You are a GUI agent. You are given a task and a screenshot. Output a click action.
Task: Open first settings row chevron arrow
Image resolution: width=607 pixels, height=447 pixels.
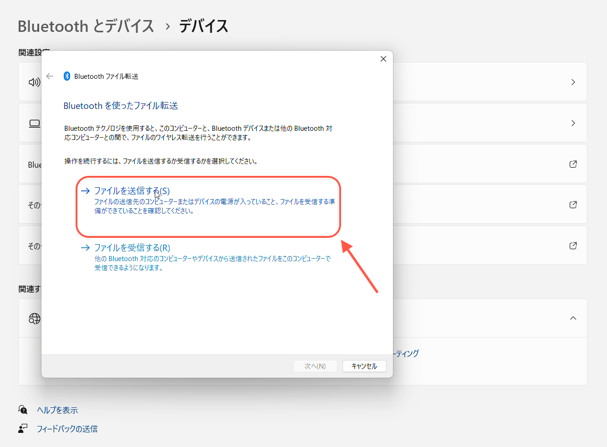tap(573, 82)
